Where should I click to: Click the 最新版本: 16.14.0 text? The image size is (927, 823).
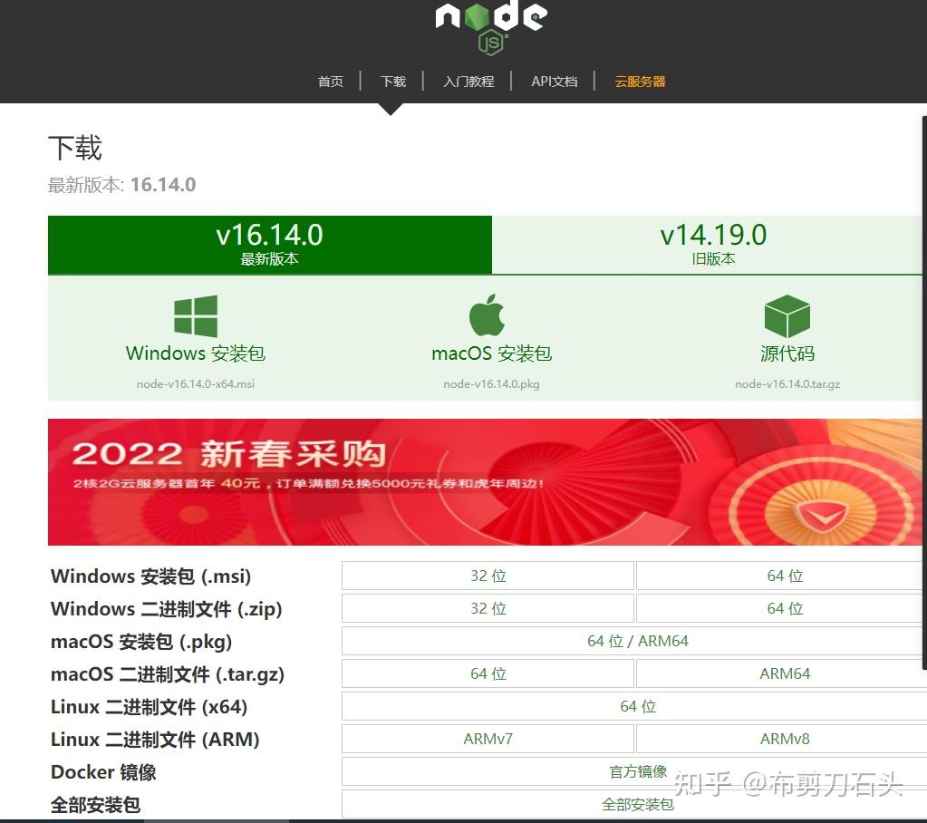pos(121,185)
